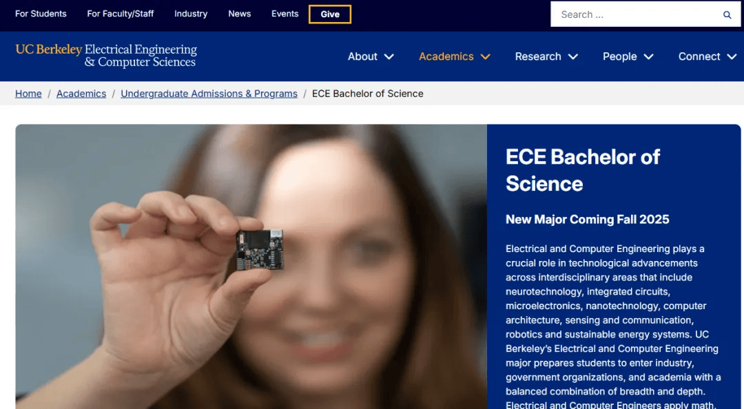Open the For Faculty/Staff link
The height and width of the screenshot is (409, 744).
click(121, 14)
